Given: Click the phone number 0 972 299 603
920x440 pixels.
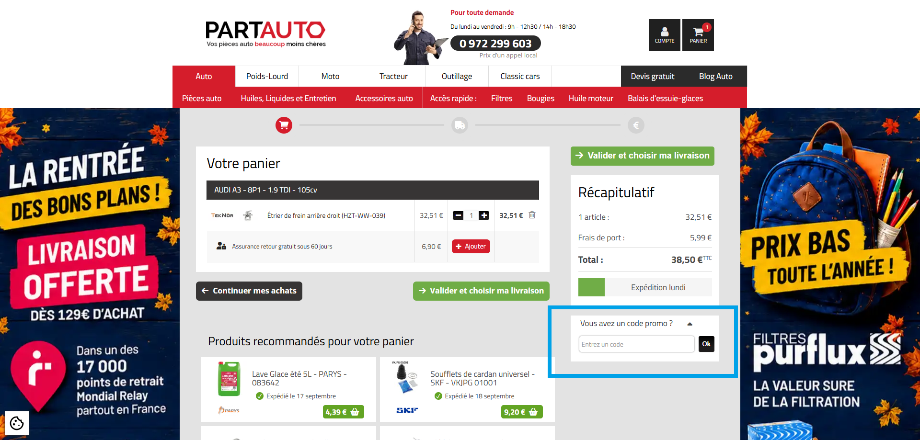Looking at the screenshot, I should tap(495, 44).
